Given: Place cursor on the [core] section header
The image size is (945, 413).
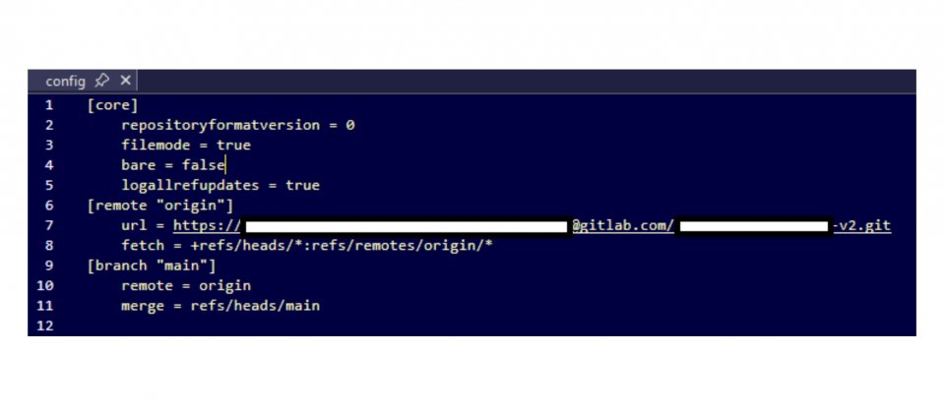Looking at the screenshot, I should point(112,105).
